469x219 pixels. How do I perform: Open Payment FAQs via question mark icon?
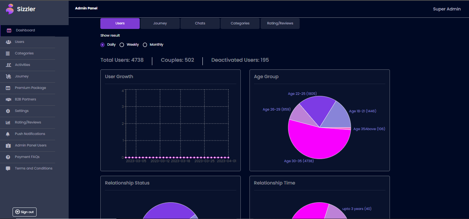8,157
